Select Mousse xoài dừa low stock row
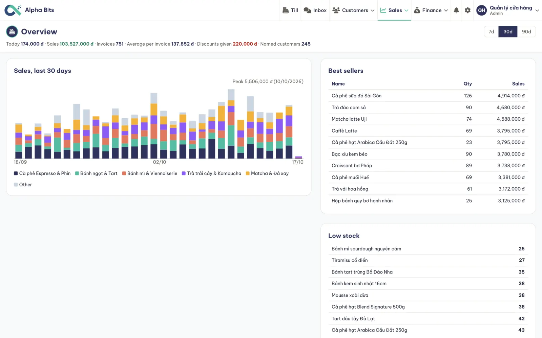Screen dimensions: 542x338 pos(428,295)
